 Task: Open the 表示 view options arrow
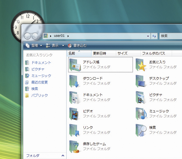63,45
